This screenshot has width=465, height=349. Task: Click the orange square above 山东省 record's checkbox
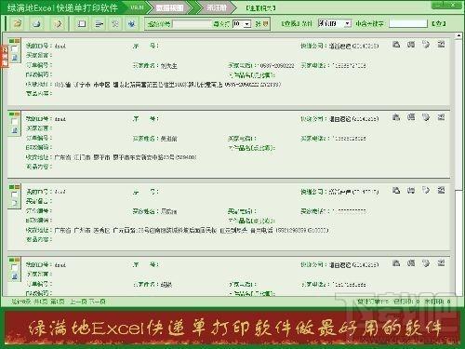click(18, 41)
